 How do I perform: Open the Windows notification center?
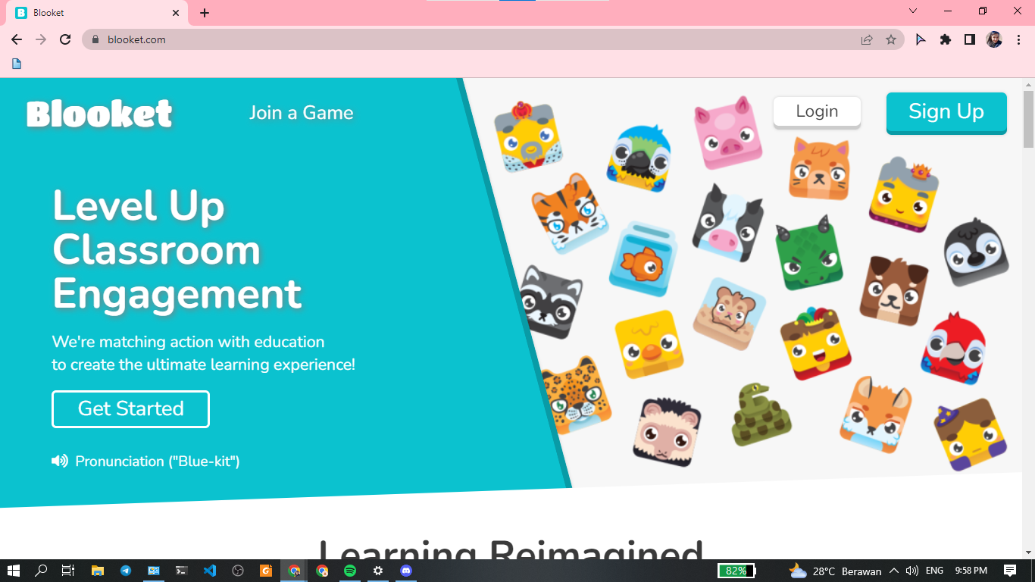coord(1010,571)
